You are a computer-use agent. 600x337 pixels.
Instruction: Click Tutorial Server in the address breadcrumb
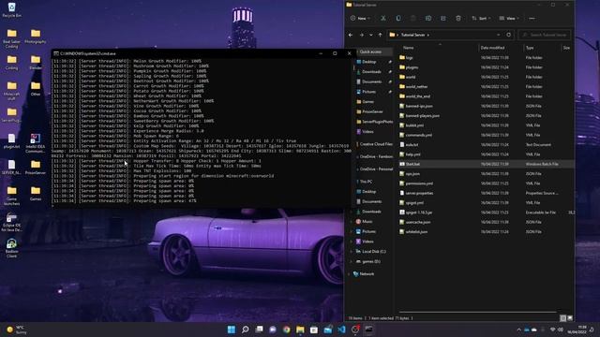412,35
